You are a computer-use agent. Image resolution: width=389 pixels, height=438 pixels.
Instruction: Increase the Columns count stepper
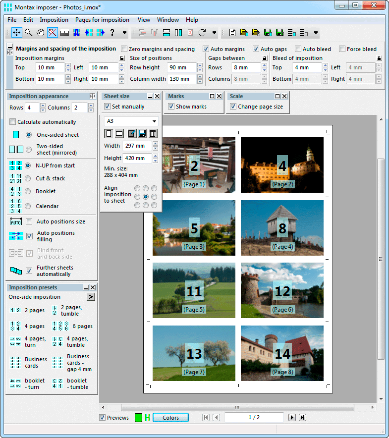coord(91,106)
